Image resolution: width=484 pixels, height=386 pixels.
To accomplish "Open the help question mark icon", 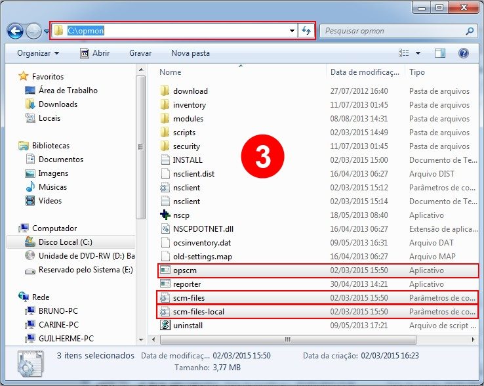I will pos(463,53).
